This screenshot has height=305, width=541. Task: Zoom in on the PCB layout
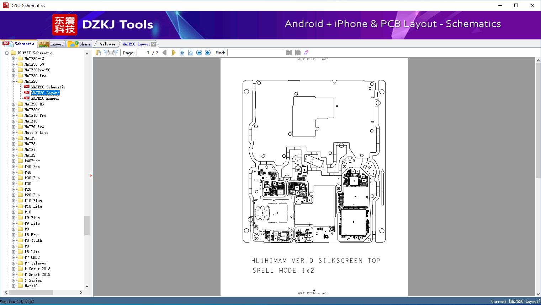tap(208, 53)
